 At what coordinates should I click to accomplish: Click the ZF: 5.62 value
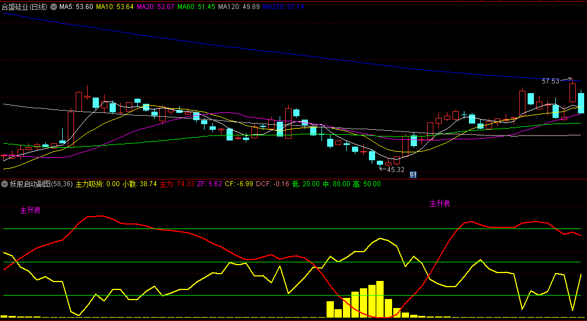(x=210, y=184)
